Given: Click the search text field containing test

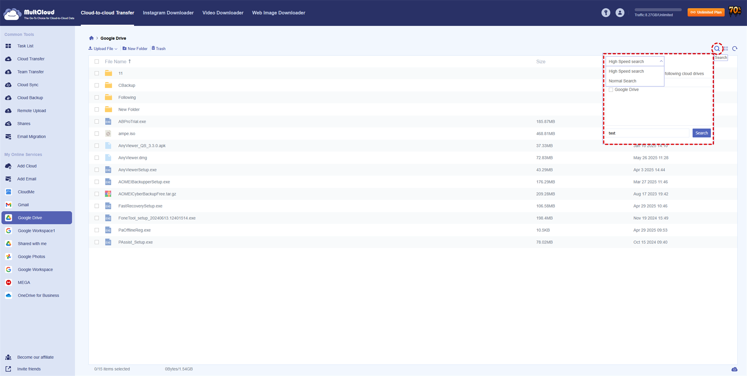Looking at the screenshot, I should coord(648,133).
